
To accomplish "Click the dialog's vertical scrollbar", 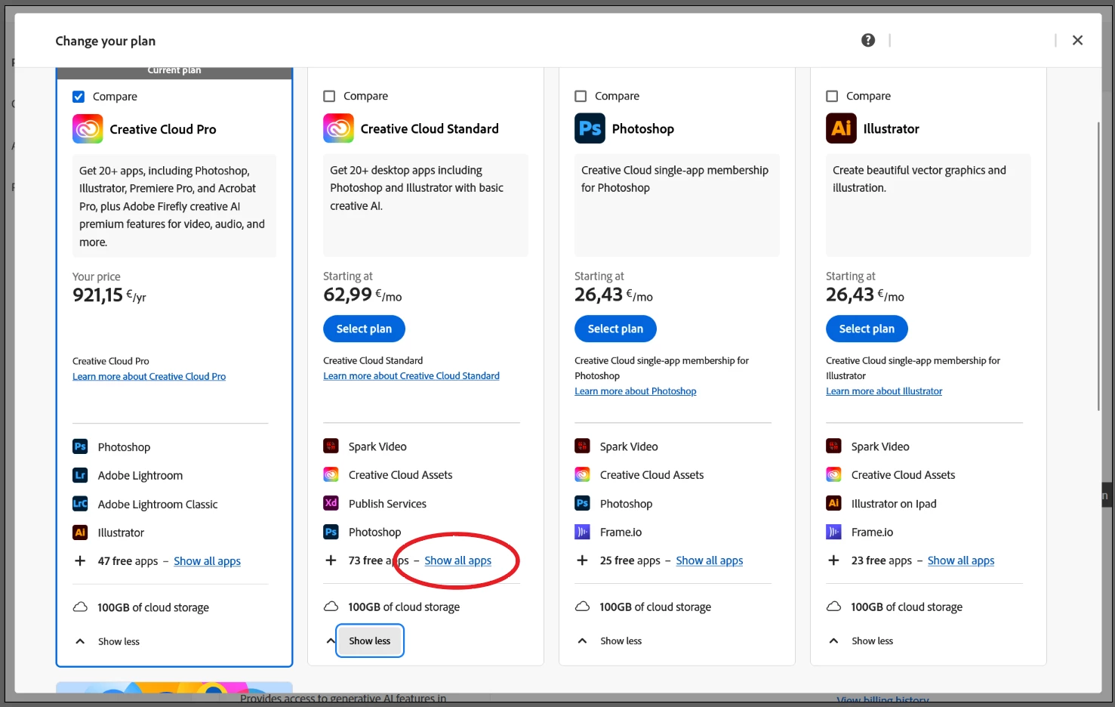I will click(1098, 266).
